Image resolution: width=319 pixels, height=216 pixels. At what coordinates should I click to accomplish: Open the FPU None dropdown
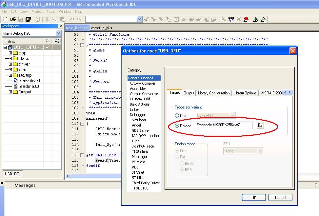[260, 151]
